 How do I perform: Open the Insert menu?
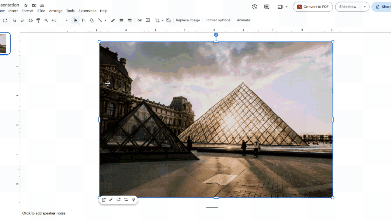(x=13, y=11)
